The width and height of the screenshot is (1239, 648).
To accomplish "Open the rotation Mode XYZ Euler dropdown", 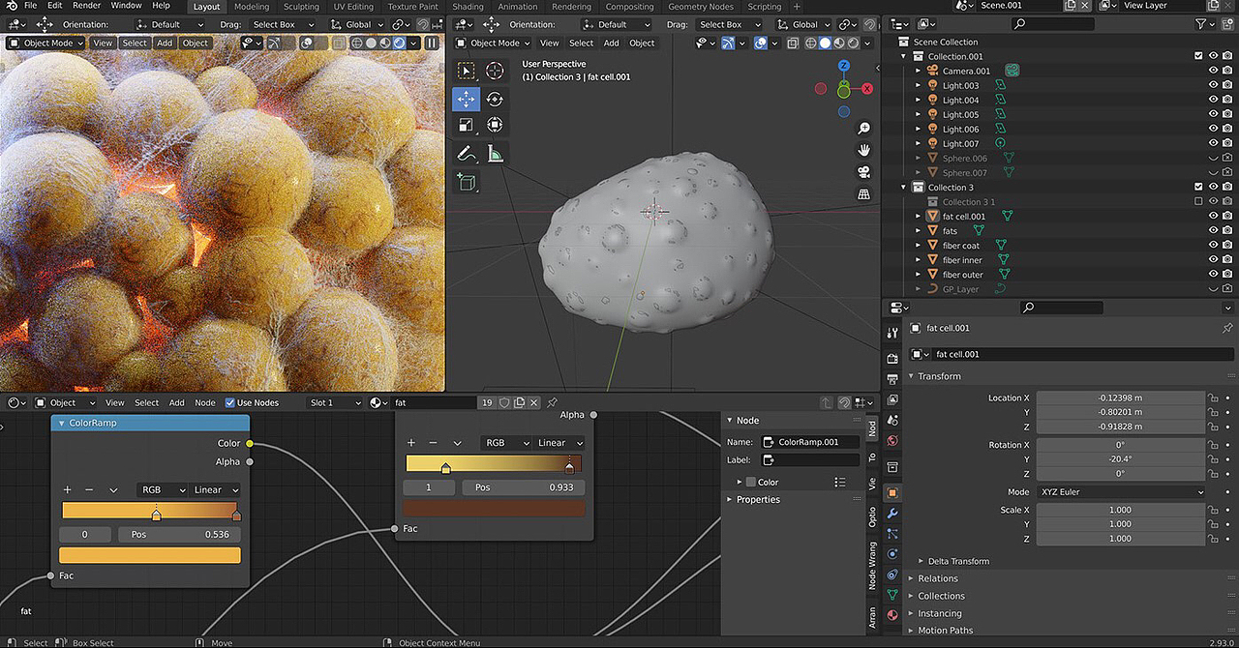I will tap(1121, 492).
